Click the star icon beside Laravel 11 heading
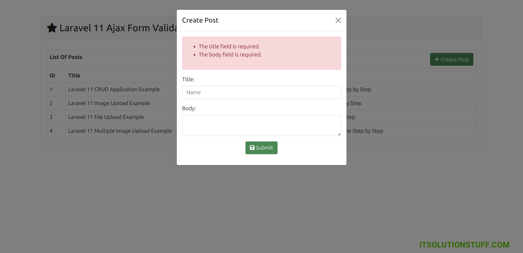 click(52, 28)
